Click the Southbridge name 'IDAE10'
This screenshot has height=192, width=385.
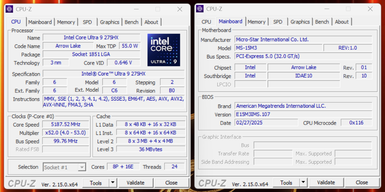304,76
